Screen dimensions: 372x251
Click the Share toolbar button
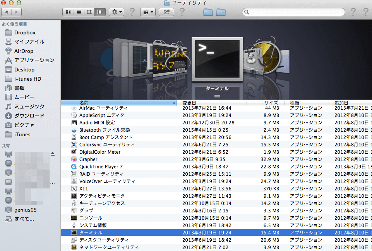pyautogui.click(x=167, y=12)
